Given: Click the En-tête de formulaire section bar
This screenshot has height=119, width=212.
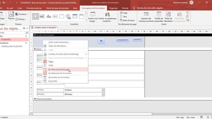Looking at the screenshot, I should pyautogui.click(x=123, y=35).
